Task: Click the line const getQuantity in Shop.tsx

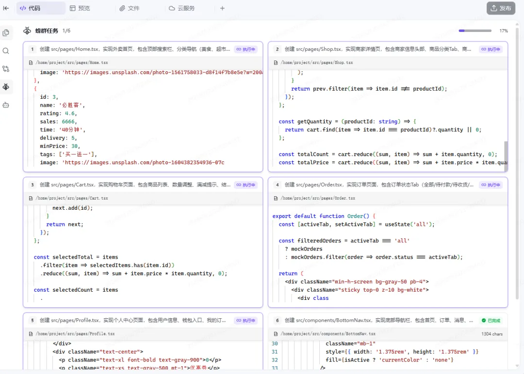Action: point(347,122)
